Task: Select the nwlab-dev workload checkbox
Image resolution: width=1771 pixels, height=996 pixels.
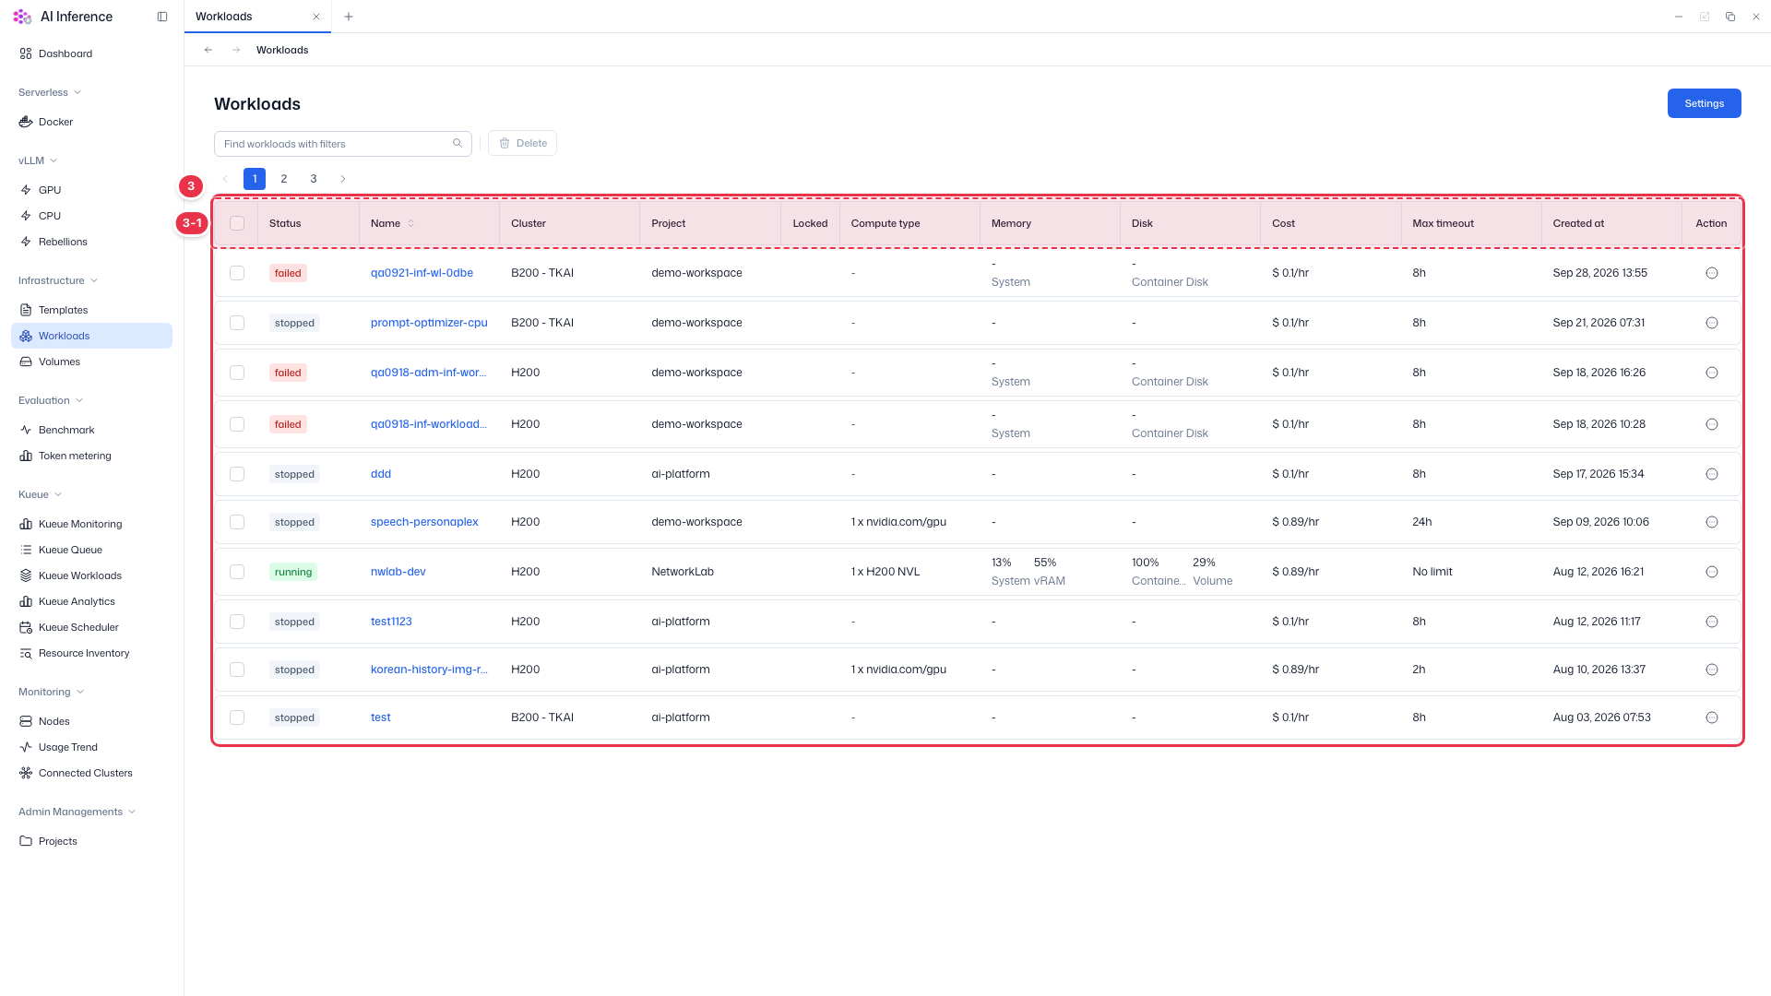Action: [x=237, y=572]
